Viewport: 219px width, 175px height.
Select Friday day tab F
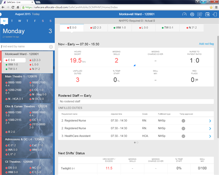click(x=35, y=21)
